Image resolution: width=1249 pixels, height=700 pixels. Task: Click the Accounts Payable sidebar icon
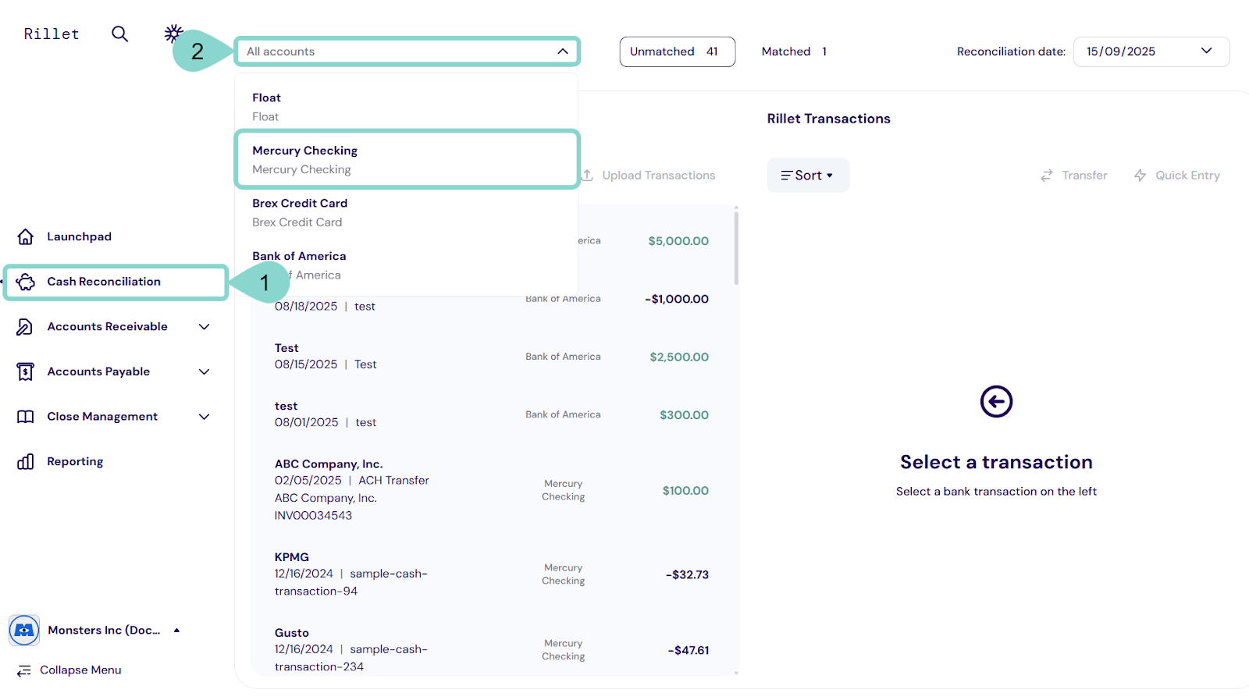25,372
